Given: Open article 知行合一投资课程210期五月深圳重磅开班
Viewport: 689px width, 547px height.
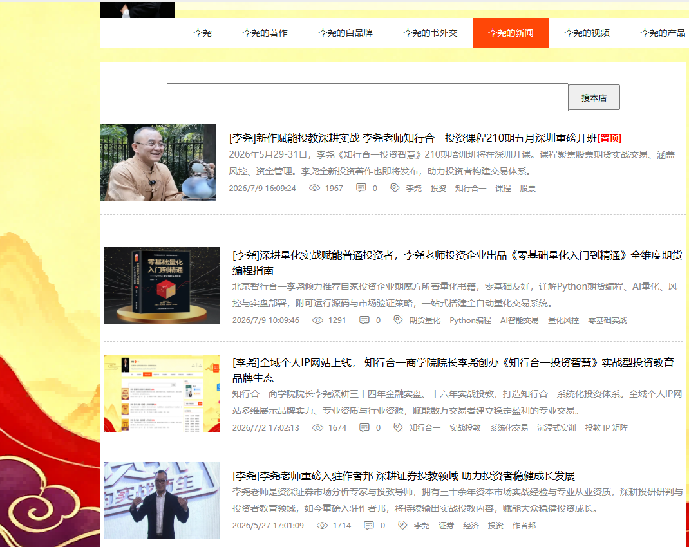Looking at the screenshot, I should tap(413, 138).
